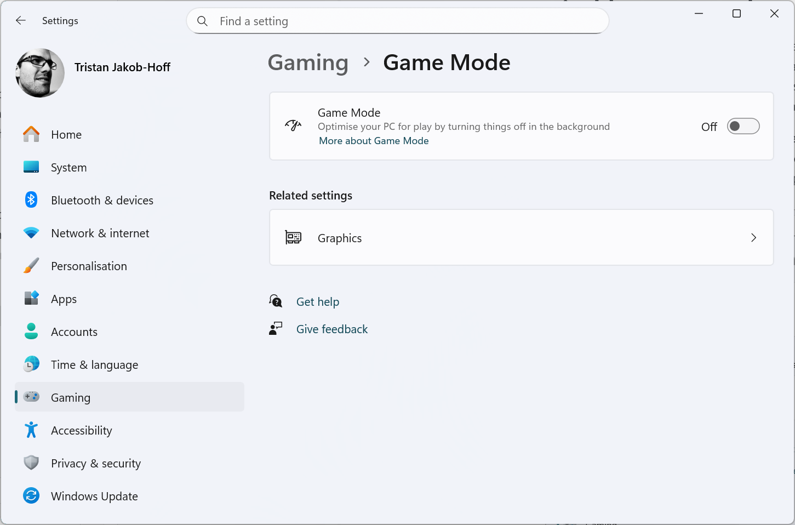Go to Gaming in breadcrumb
Screen dimensions: 795x525
[x=308, y=63]
